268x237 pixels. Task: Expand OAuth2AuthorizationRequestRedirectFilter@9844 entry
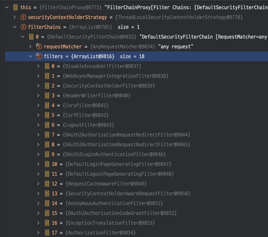coord(38,135)
